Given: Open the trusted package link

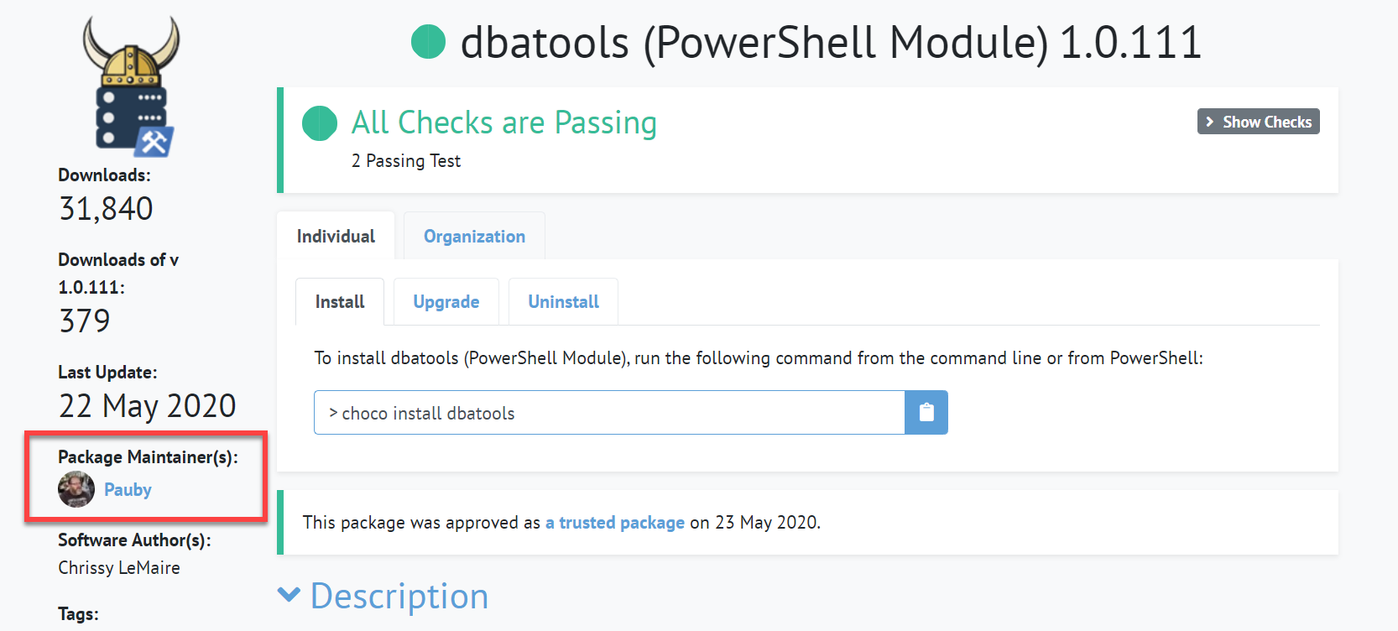Looking at the screenshot, I should click(614, 522).
